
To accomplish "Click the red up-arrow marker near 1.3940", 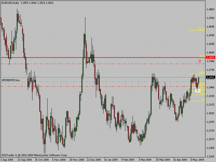I will pyautogui.click(x=200, y=61).
